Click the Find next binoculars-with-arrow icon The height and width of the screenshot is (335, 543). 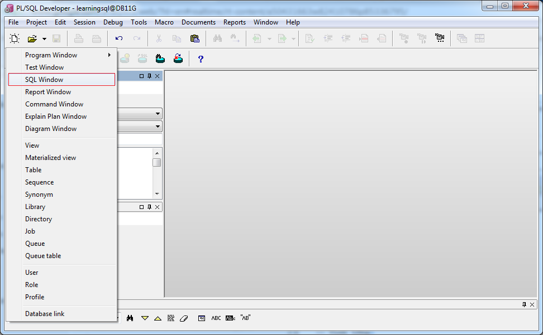(235, 38)
